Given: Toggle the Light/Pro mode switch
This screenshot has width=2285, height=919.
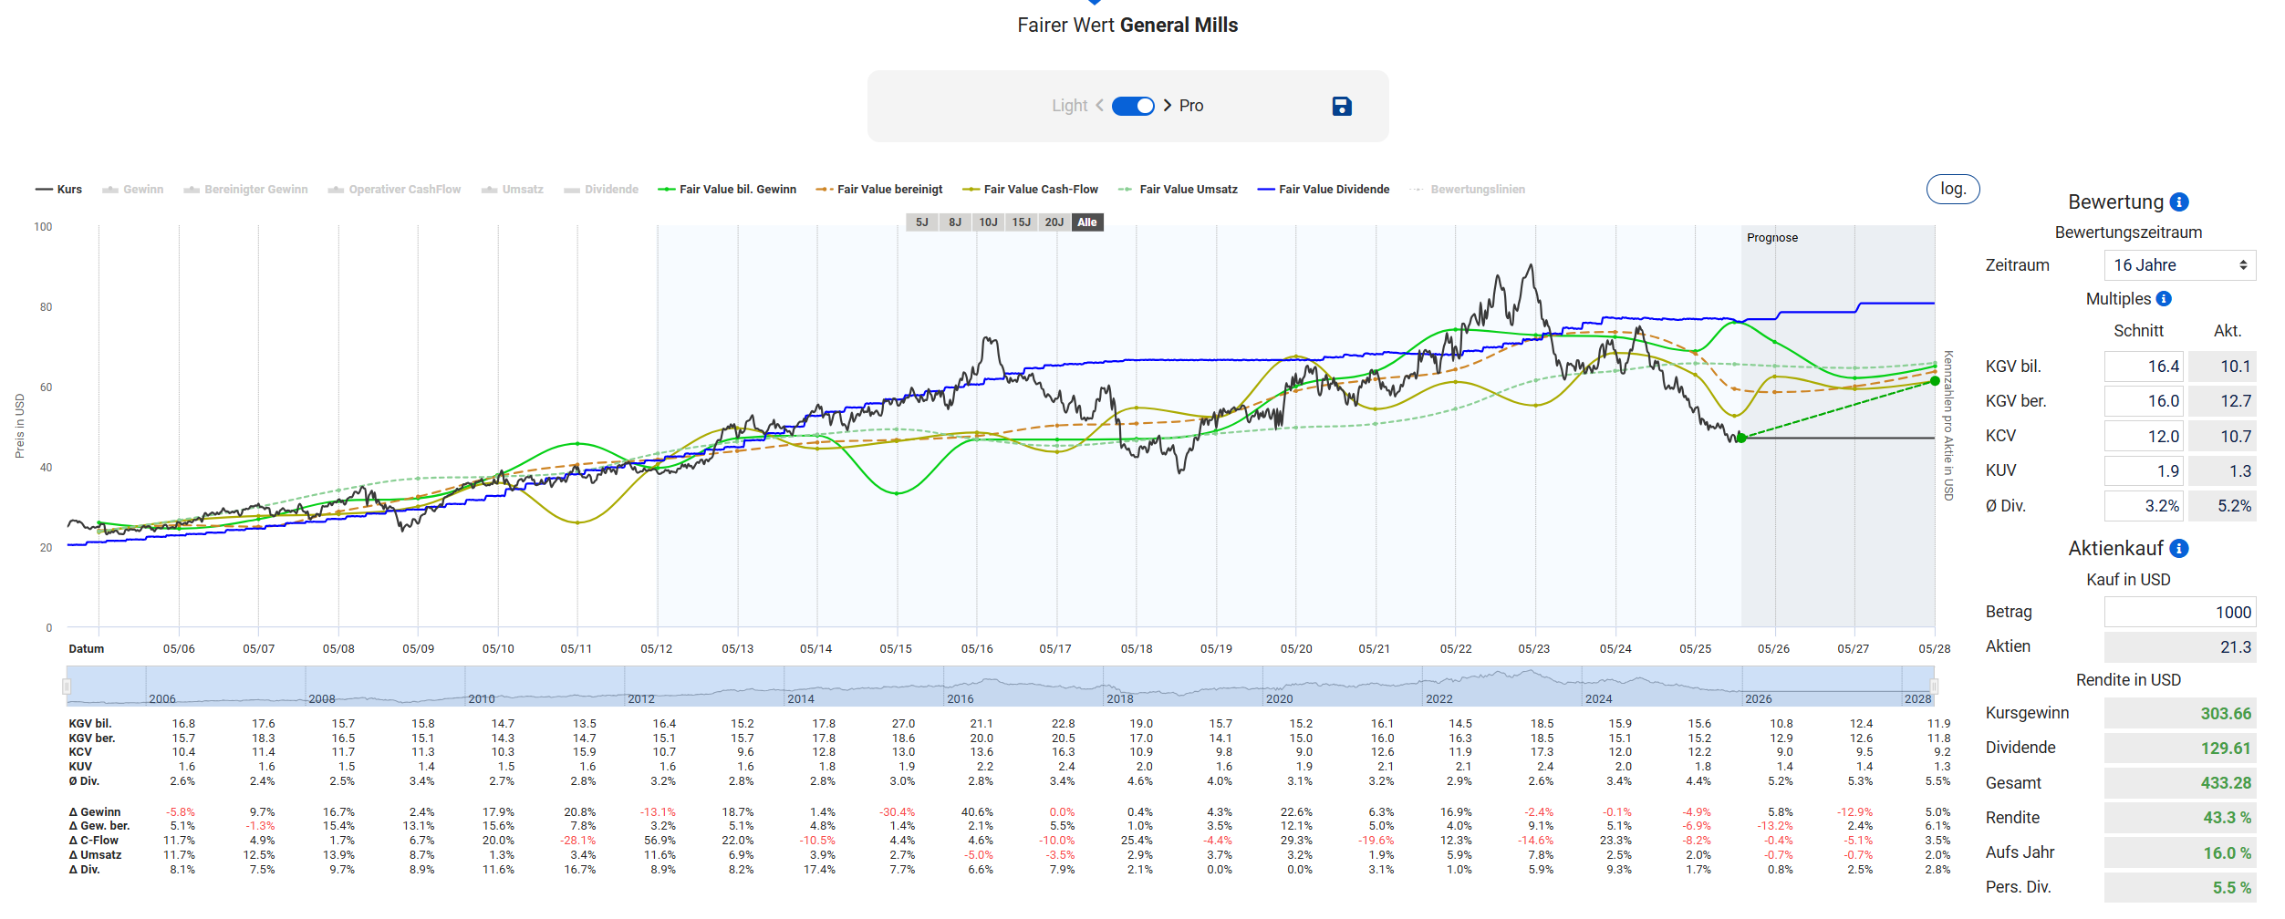Looking at the screenshot, I should (x=1133, y=106).
